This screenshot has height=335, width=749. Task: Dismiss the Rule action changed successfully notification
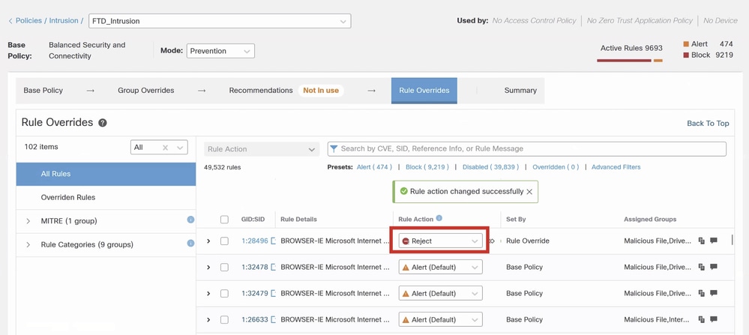529,192
